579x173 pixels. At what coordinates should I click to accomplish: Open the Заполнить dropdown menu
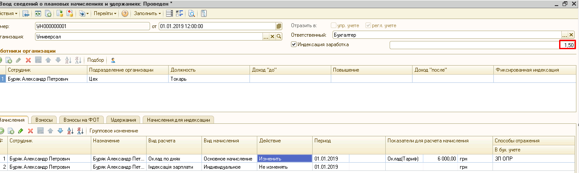tap(147, 13)
